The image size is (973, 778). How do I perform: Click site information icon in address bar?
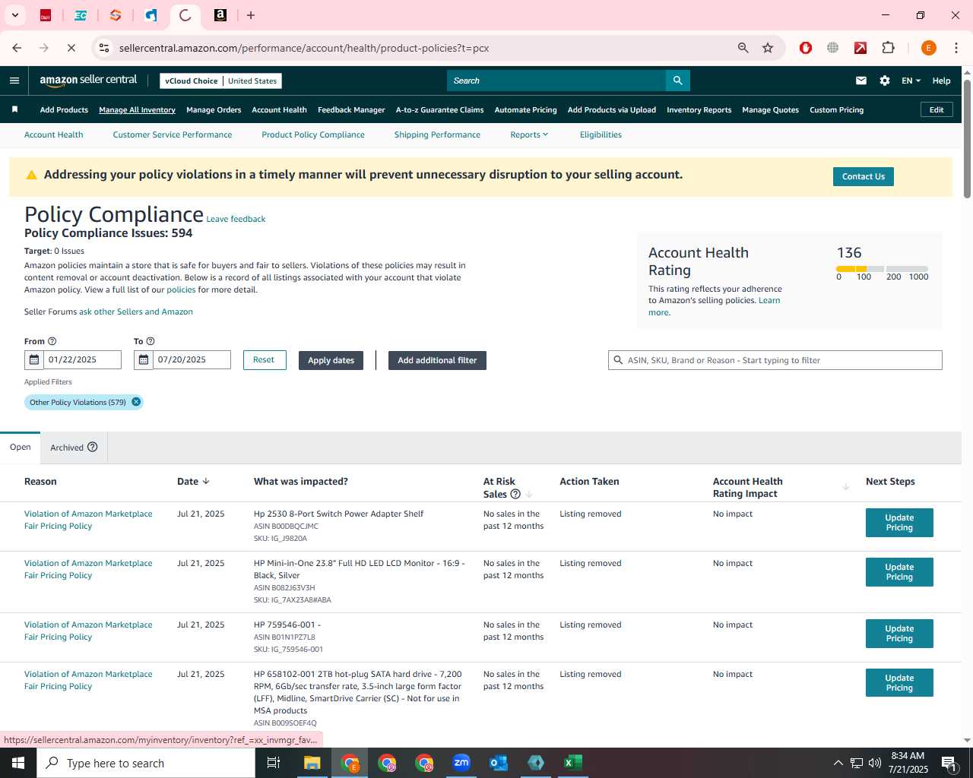pos(104,48)
